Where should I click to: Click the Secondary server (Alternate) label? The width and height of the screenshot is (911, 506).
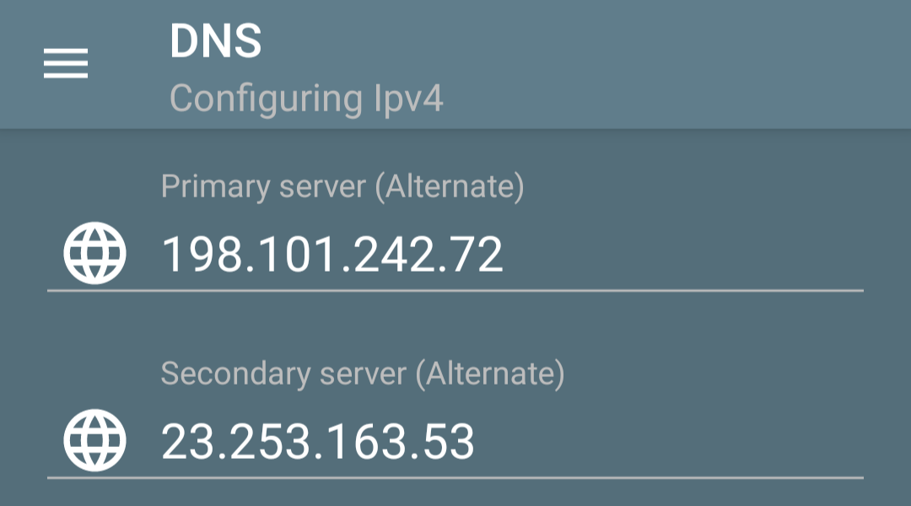(x=363, y=374)
